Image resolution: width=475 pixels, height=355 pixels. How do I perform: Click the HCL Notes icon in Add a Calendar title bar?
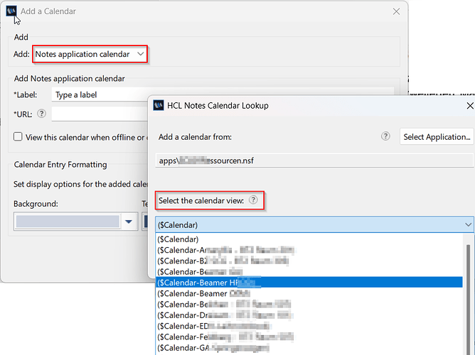[x=11, y=11]
